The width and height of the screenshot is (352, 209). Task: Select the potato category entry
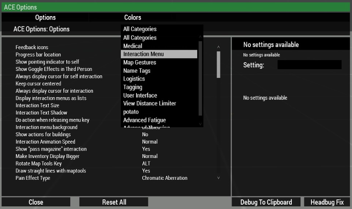pyautogui.click(x=131, y=111)
